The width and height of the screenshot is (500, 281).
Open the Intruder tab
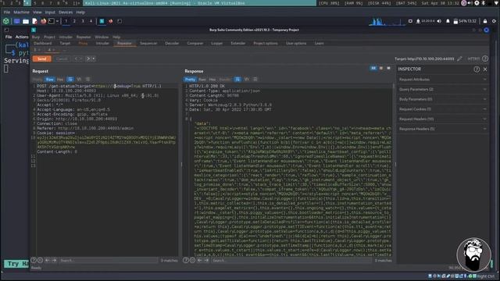pyautogui.click(x=102, y=44)
